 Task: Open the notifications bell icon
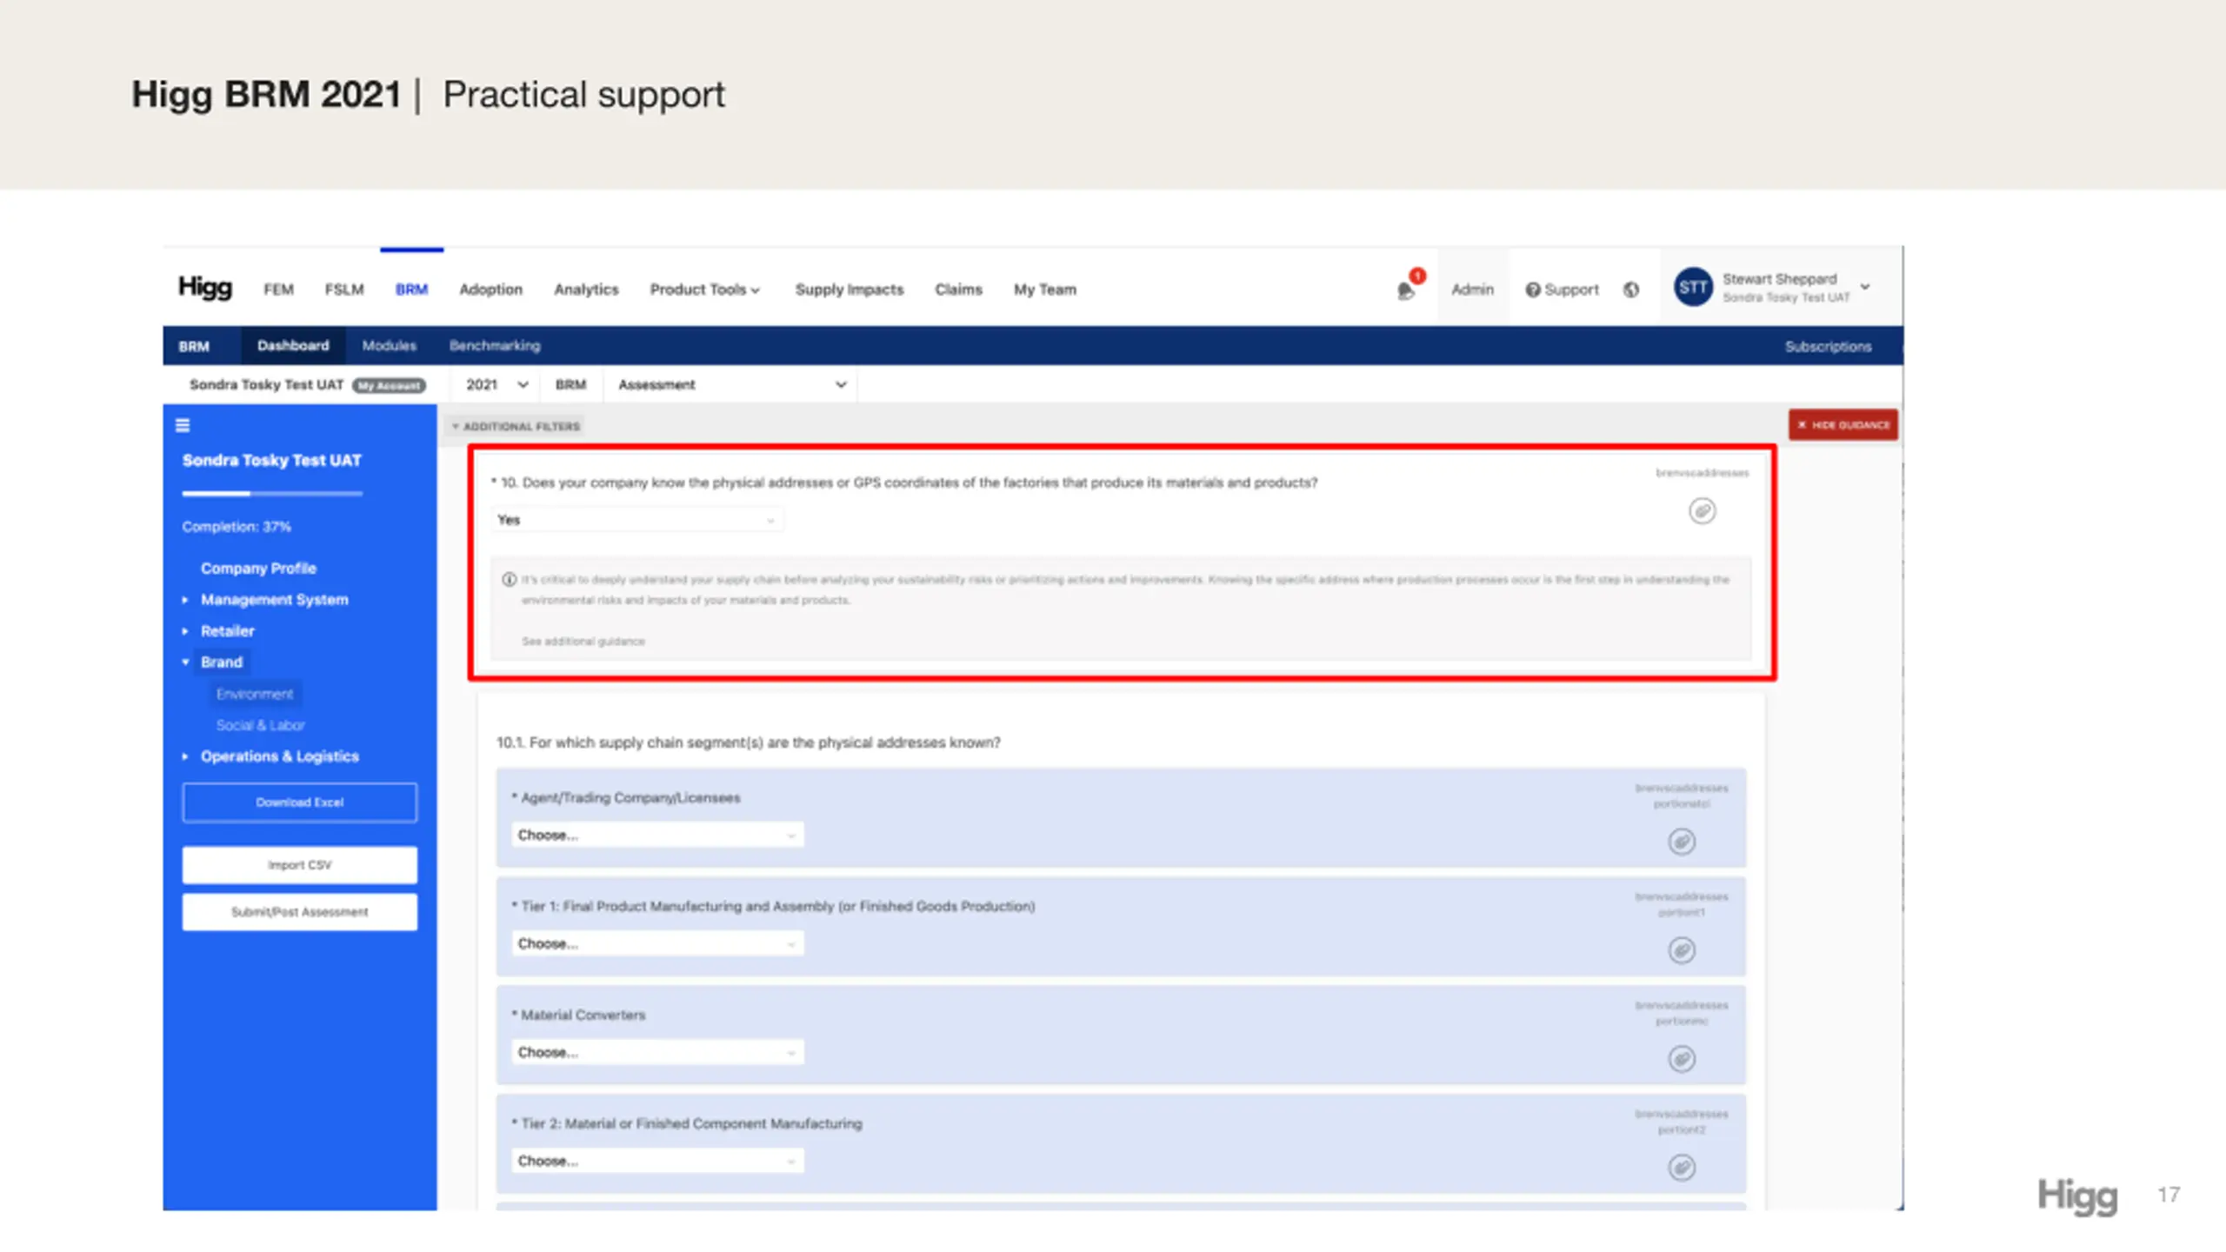click(1406, 290)
